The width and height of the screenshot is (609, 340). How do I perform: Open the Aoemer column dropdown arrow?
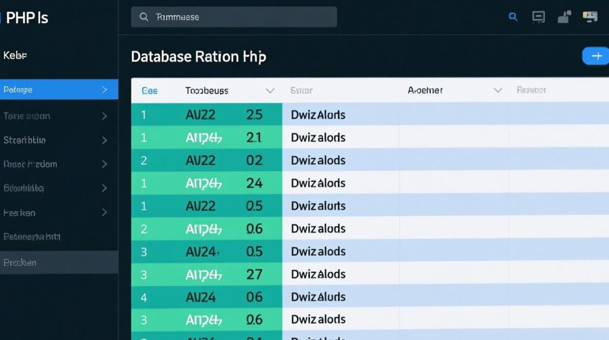pyautogui.click(x=498, y=91)
